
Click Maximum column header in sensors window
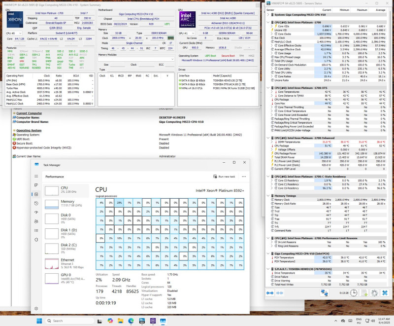click(362, 10)
